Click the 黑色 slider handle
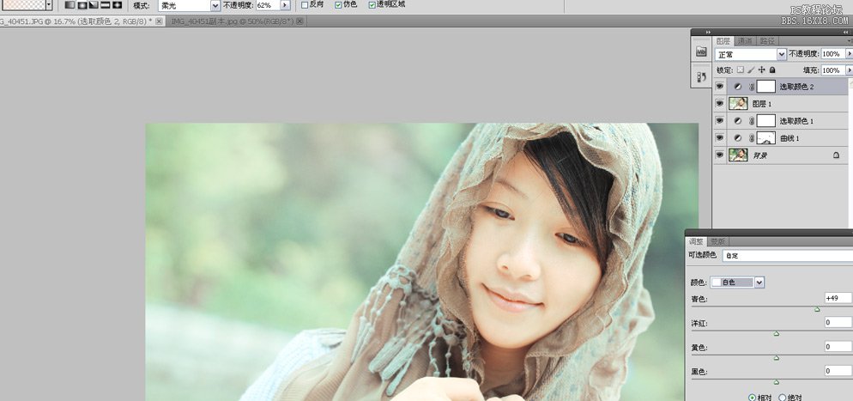This screenshot has width=853, height=401. pos(777,382)
